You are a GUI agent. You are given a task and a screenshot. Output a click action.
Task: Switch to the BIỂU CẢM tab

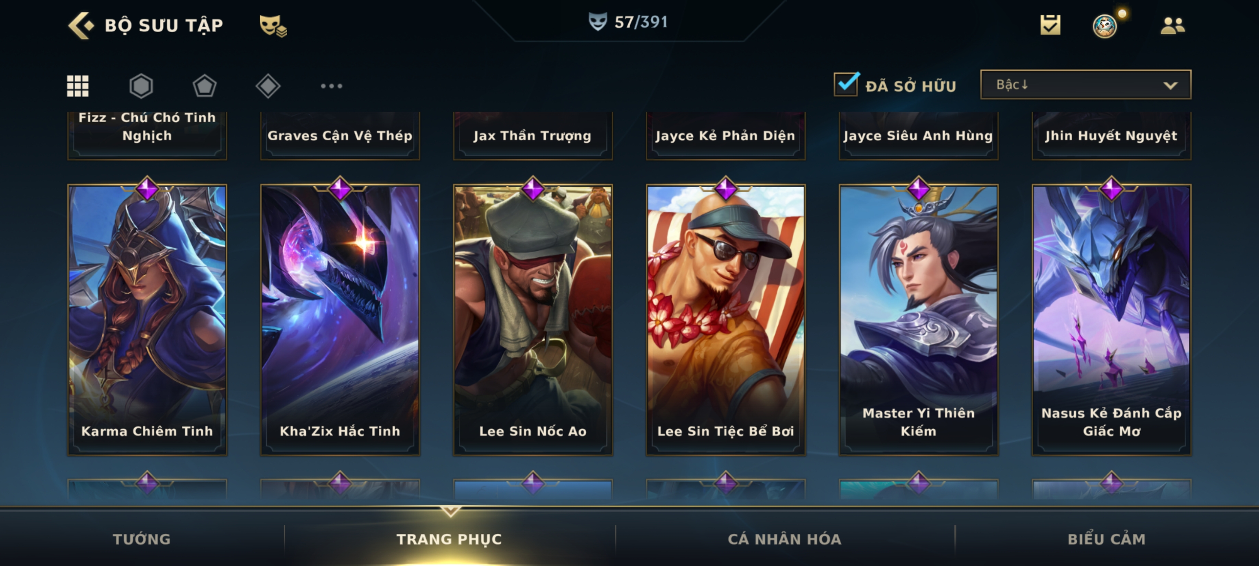(1106, 538)
